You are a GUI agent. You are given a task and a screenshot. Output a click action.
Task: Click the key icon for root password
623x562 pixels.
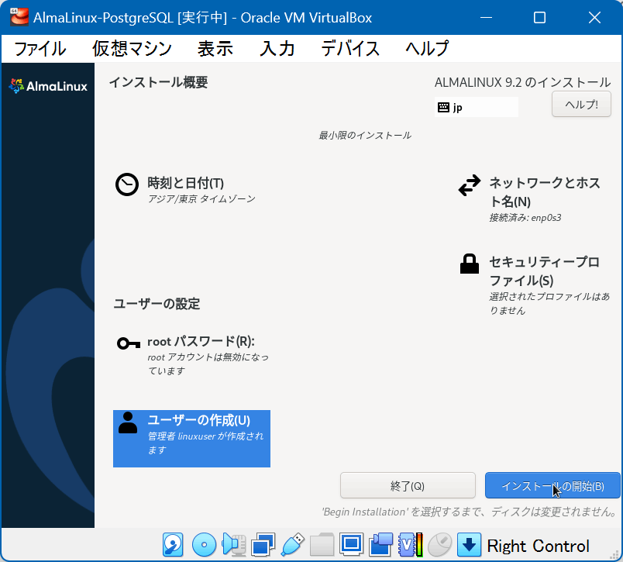coord(129,343)
